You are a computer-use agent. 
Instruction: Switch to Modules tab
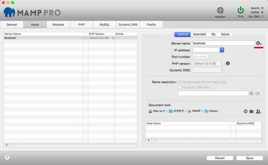click(x=58, y=25)
